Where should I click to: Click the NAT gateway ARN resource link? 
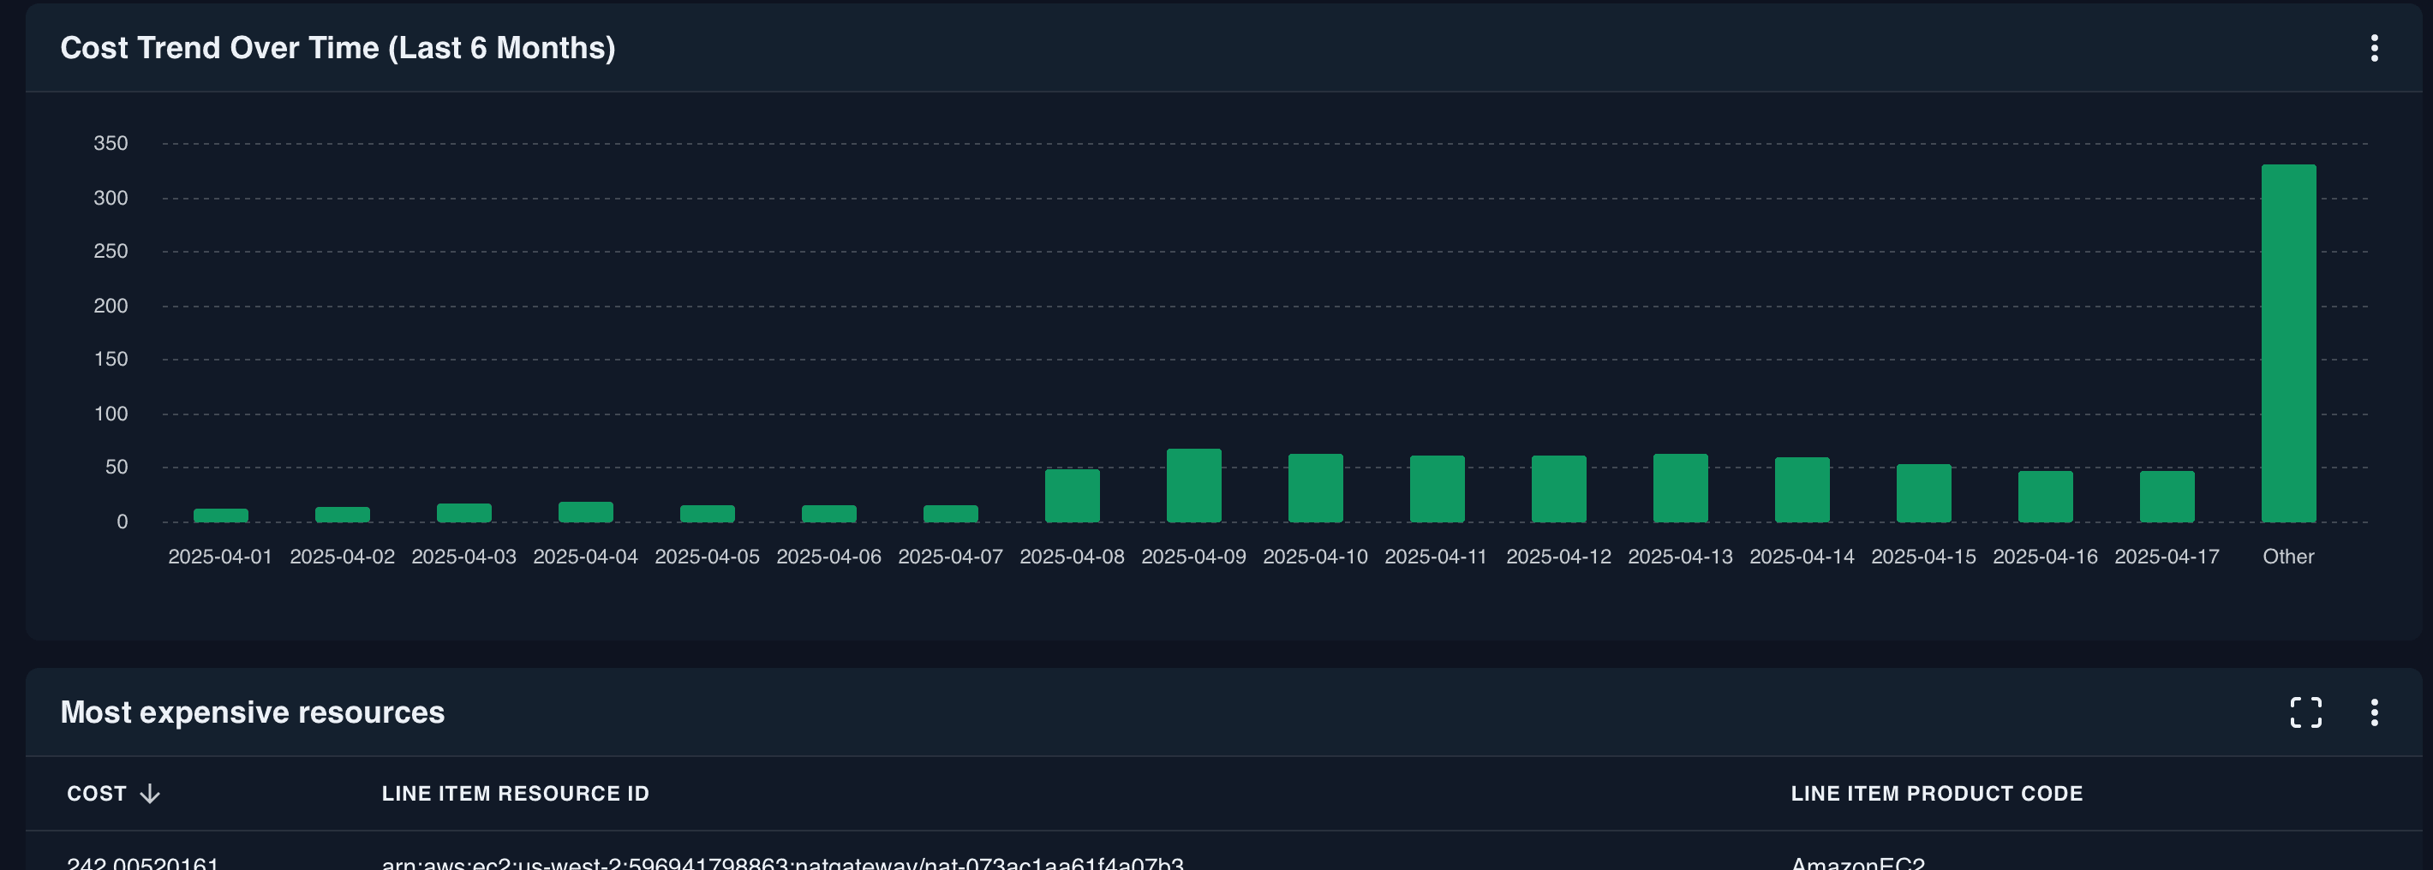click(x=785, y=861)
